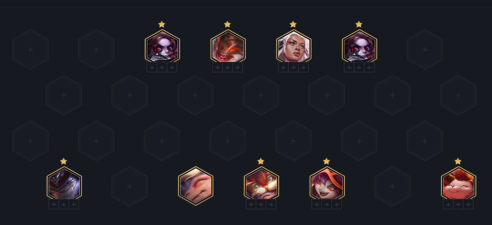Select the smiling red-haired cat champion

tap(459, 183)
